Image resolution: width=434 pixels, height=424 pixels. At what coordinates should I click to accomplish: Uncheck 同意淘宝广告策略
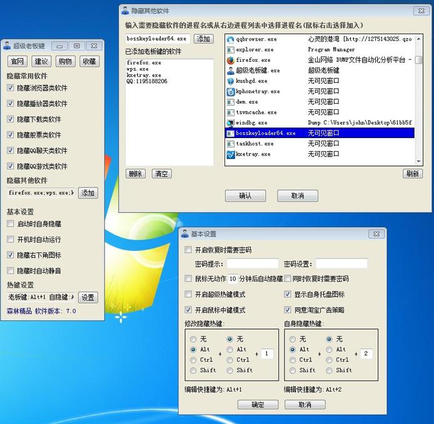(288, 310)
